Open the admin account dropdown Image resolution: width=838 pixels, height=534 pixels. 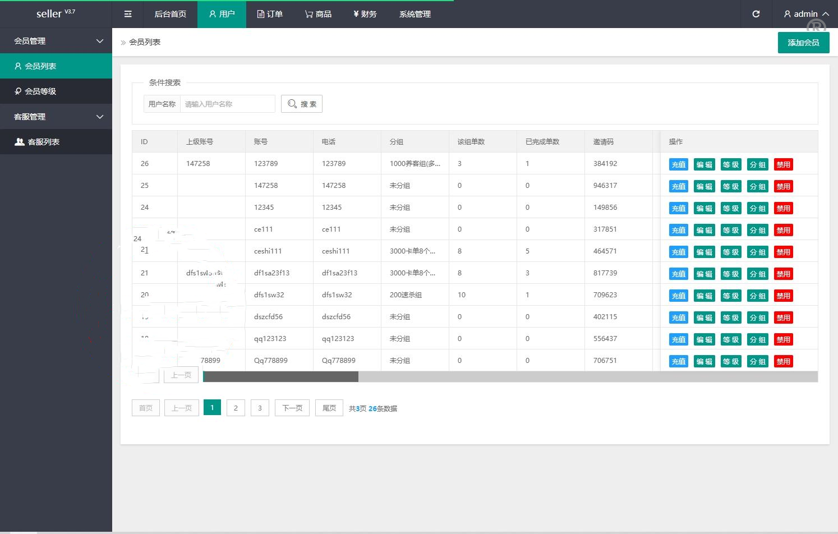point(806,14)
